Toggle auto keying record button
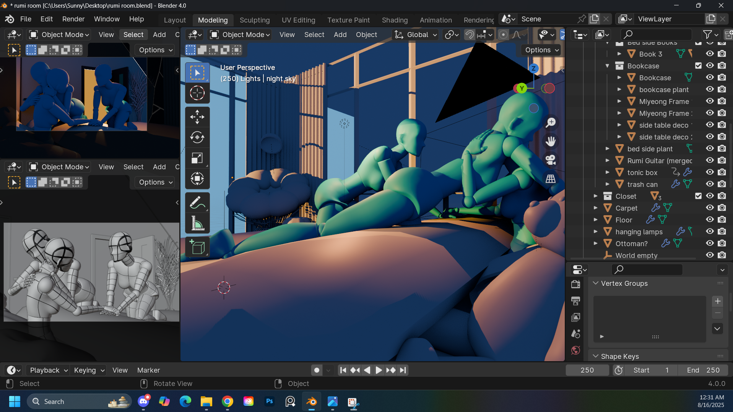Image resolution: width=733 pixels, height=412 pixels. click(317, 370)
